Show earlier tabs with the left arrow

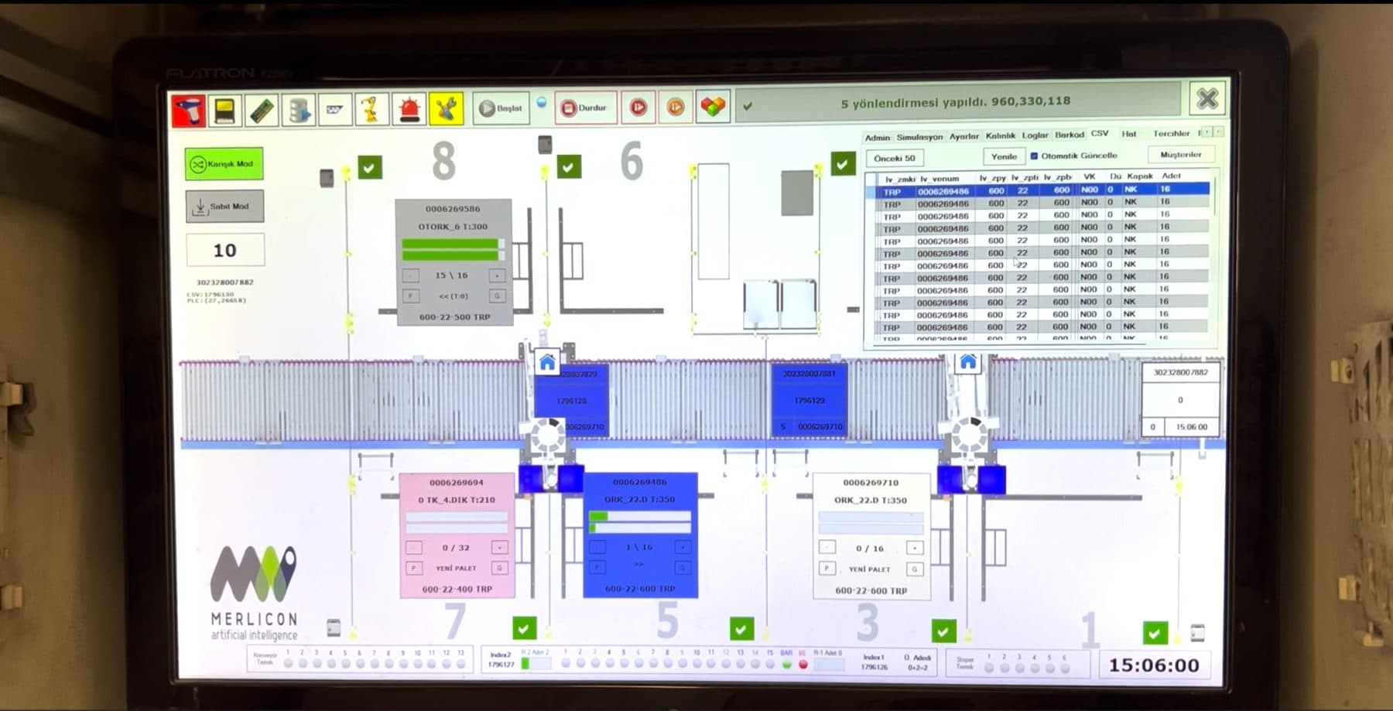pyautogui.click(x=1206, y=132)
